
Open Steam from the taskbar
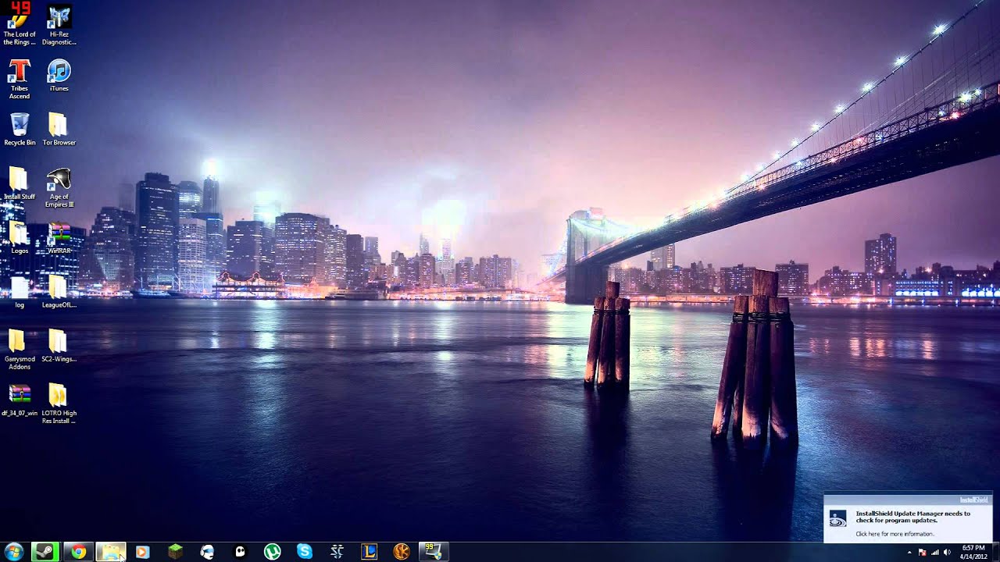coord(45,552)
